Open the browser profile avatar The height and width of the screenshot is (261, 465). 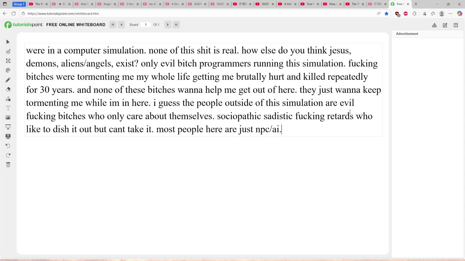pyautogui.click(x=442, y=13)
